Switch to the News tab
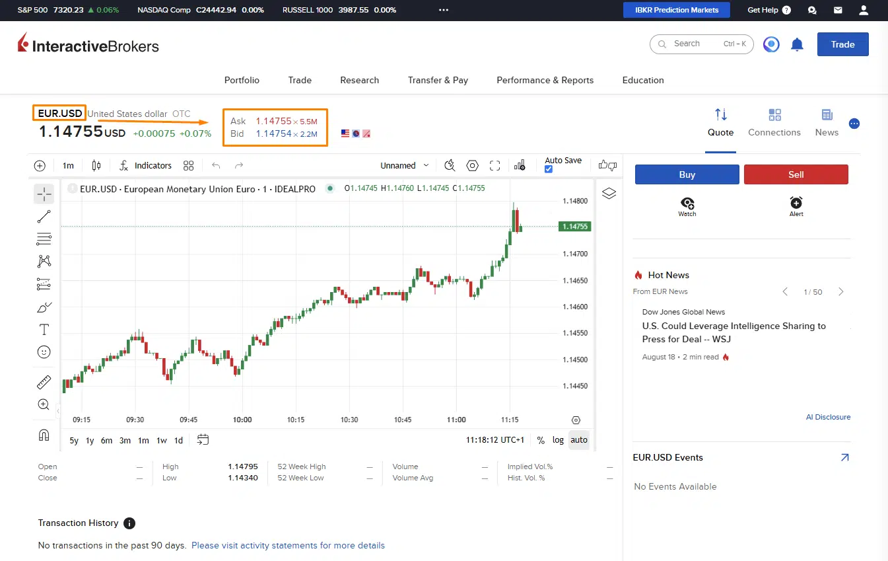This screenshot has height=561, width=888. pyautogui.click(x=827, y=124)
